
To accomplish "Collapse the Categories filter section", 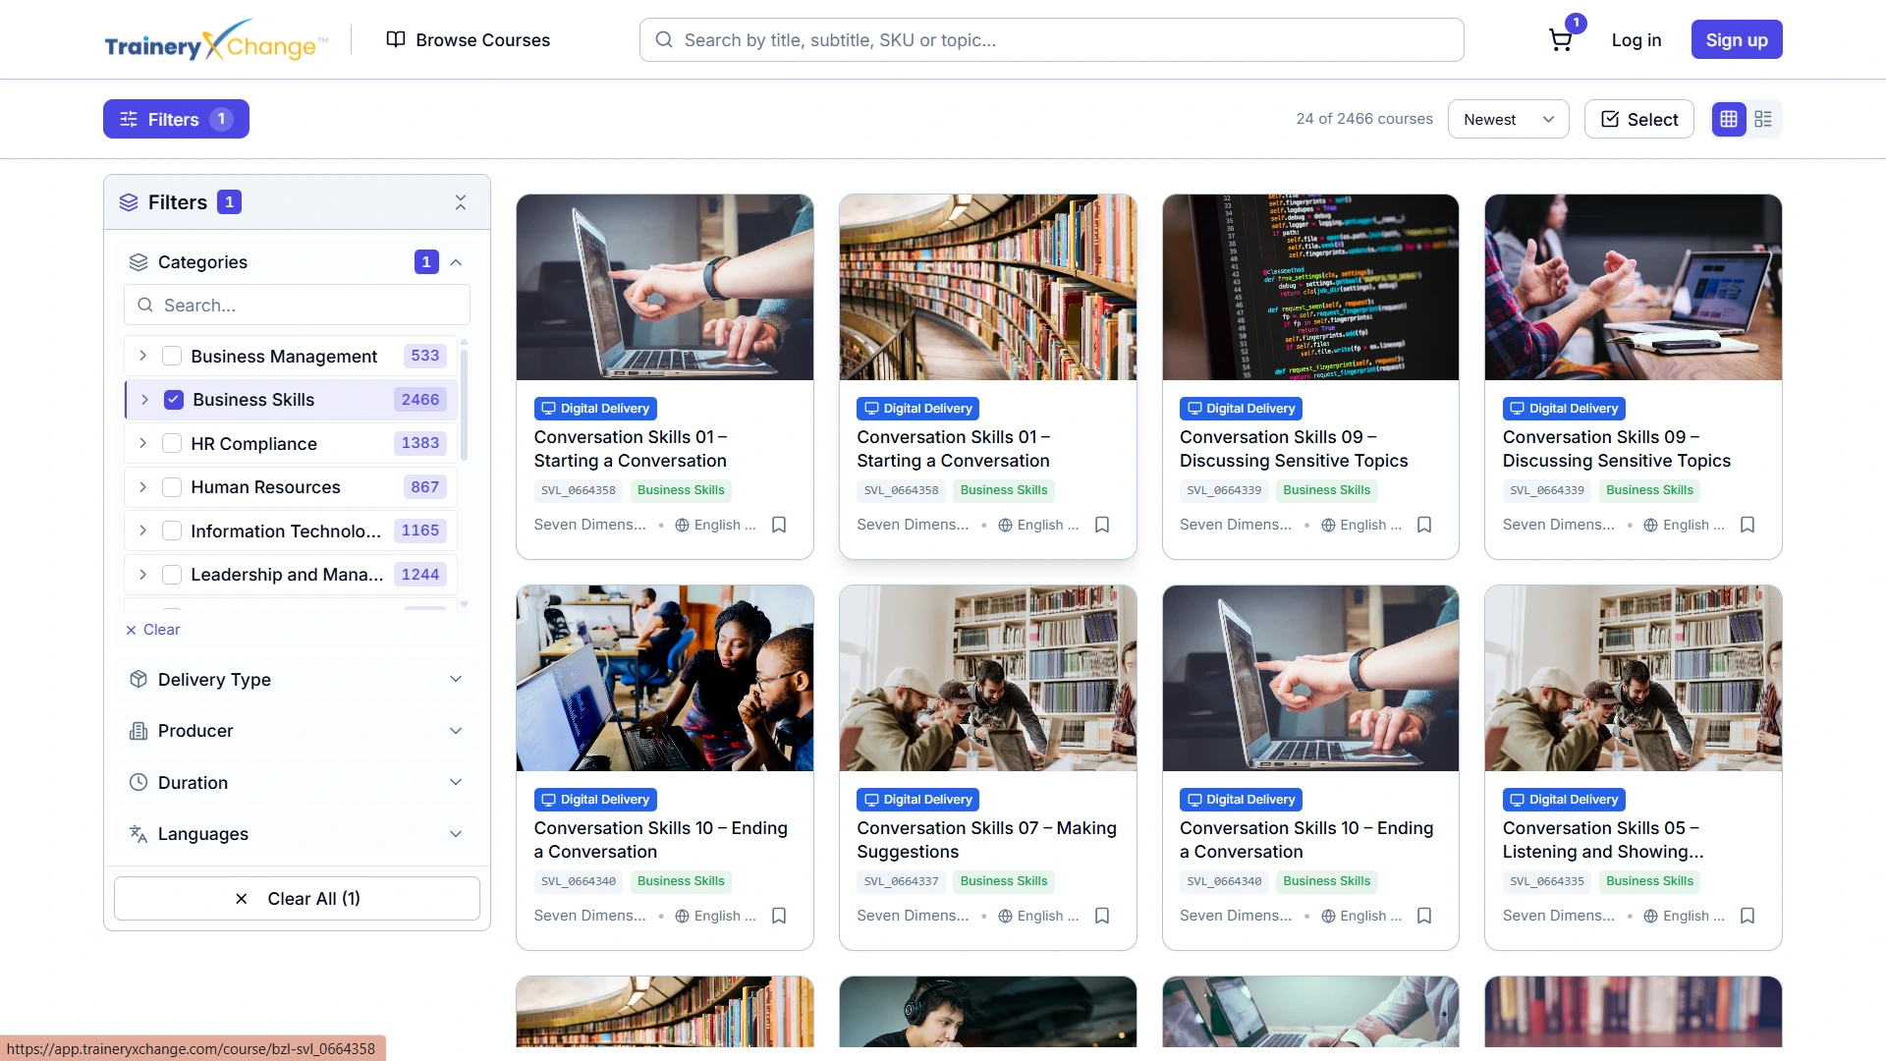I will click(456, 262).
